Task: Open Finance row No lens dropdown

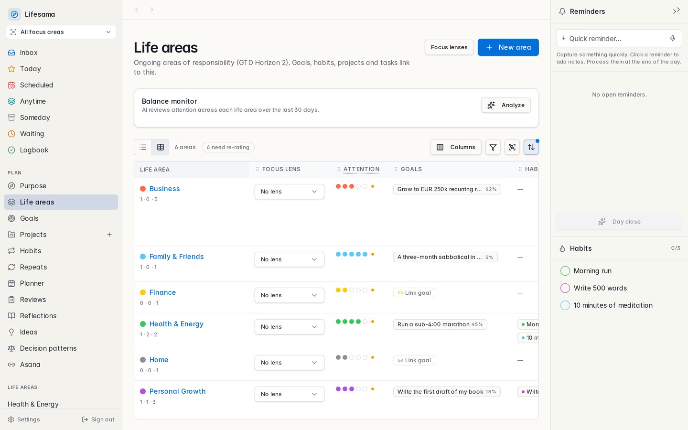Action: point(290,295)
